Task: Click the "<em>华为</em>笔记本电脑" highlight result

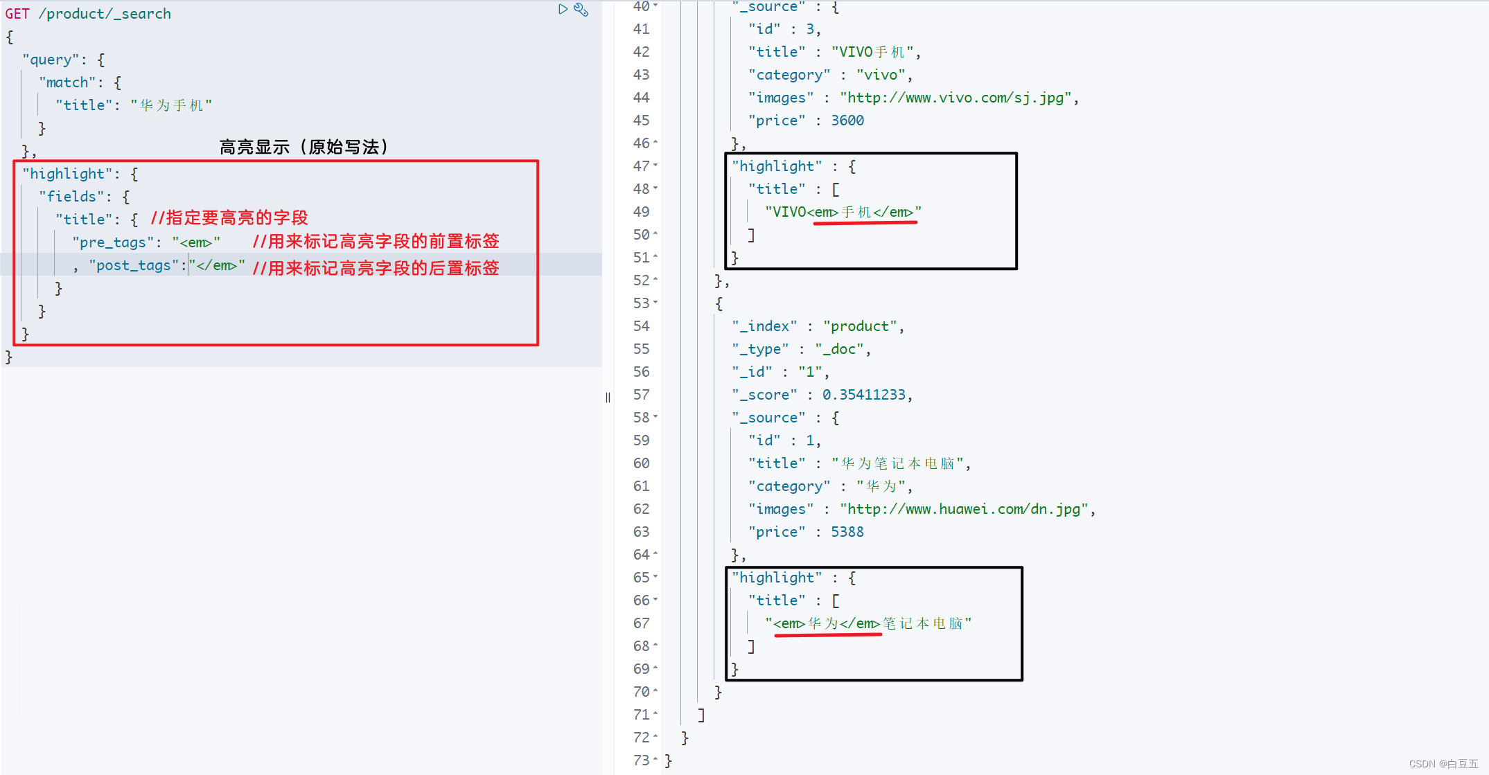Action: pyautogui.click(x=868, y=623)
